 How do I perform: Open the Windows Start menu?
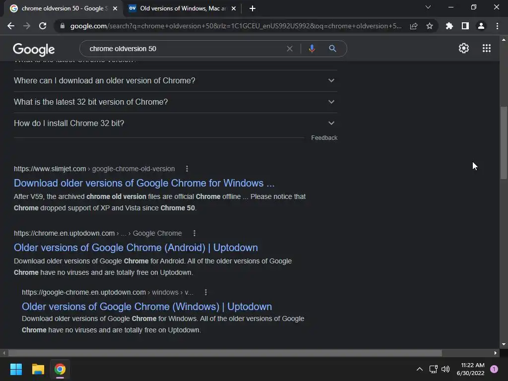click(16, 369)
